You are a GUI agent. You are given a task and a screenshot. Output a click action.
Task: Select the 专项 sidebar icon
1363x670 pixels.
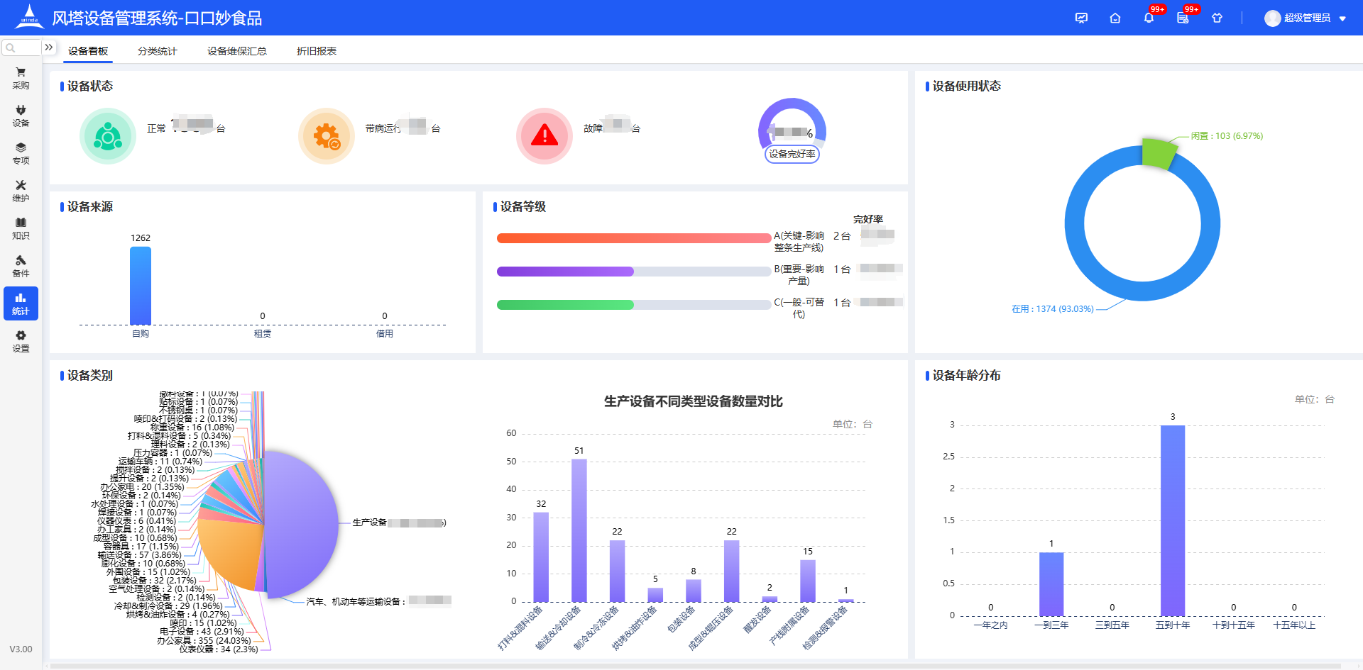point(21,153)
